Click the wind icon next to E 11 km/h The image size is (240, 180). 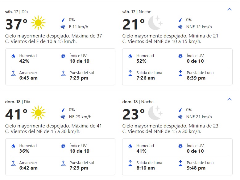(x=63, y=27)
